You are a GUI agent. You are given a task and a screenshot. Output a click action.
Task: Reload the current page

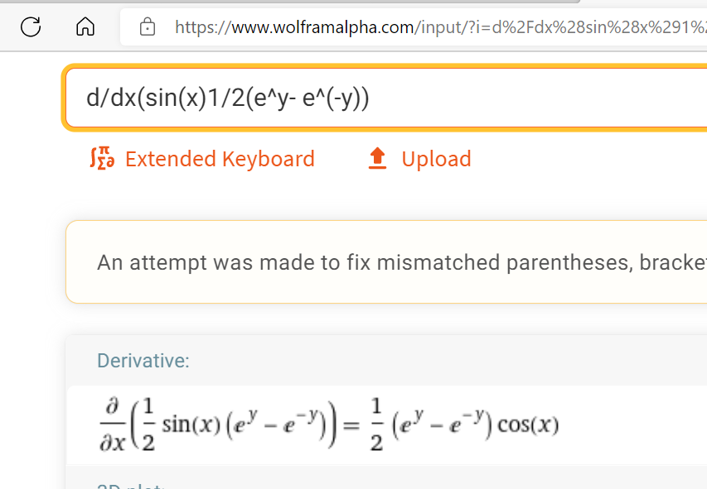(x=31, y=26)
